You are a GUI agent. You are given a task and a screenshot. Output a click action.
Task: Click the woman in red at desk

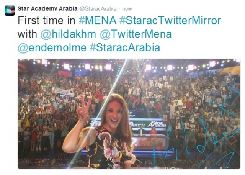tap(153, 130)
